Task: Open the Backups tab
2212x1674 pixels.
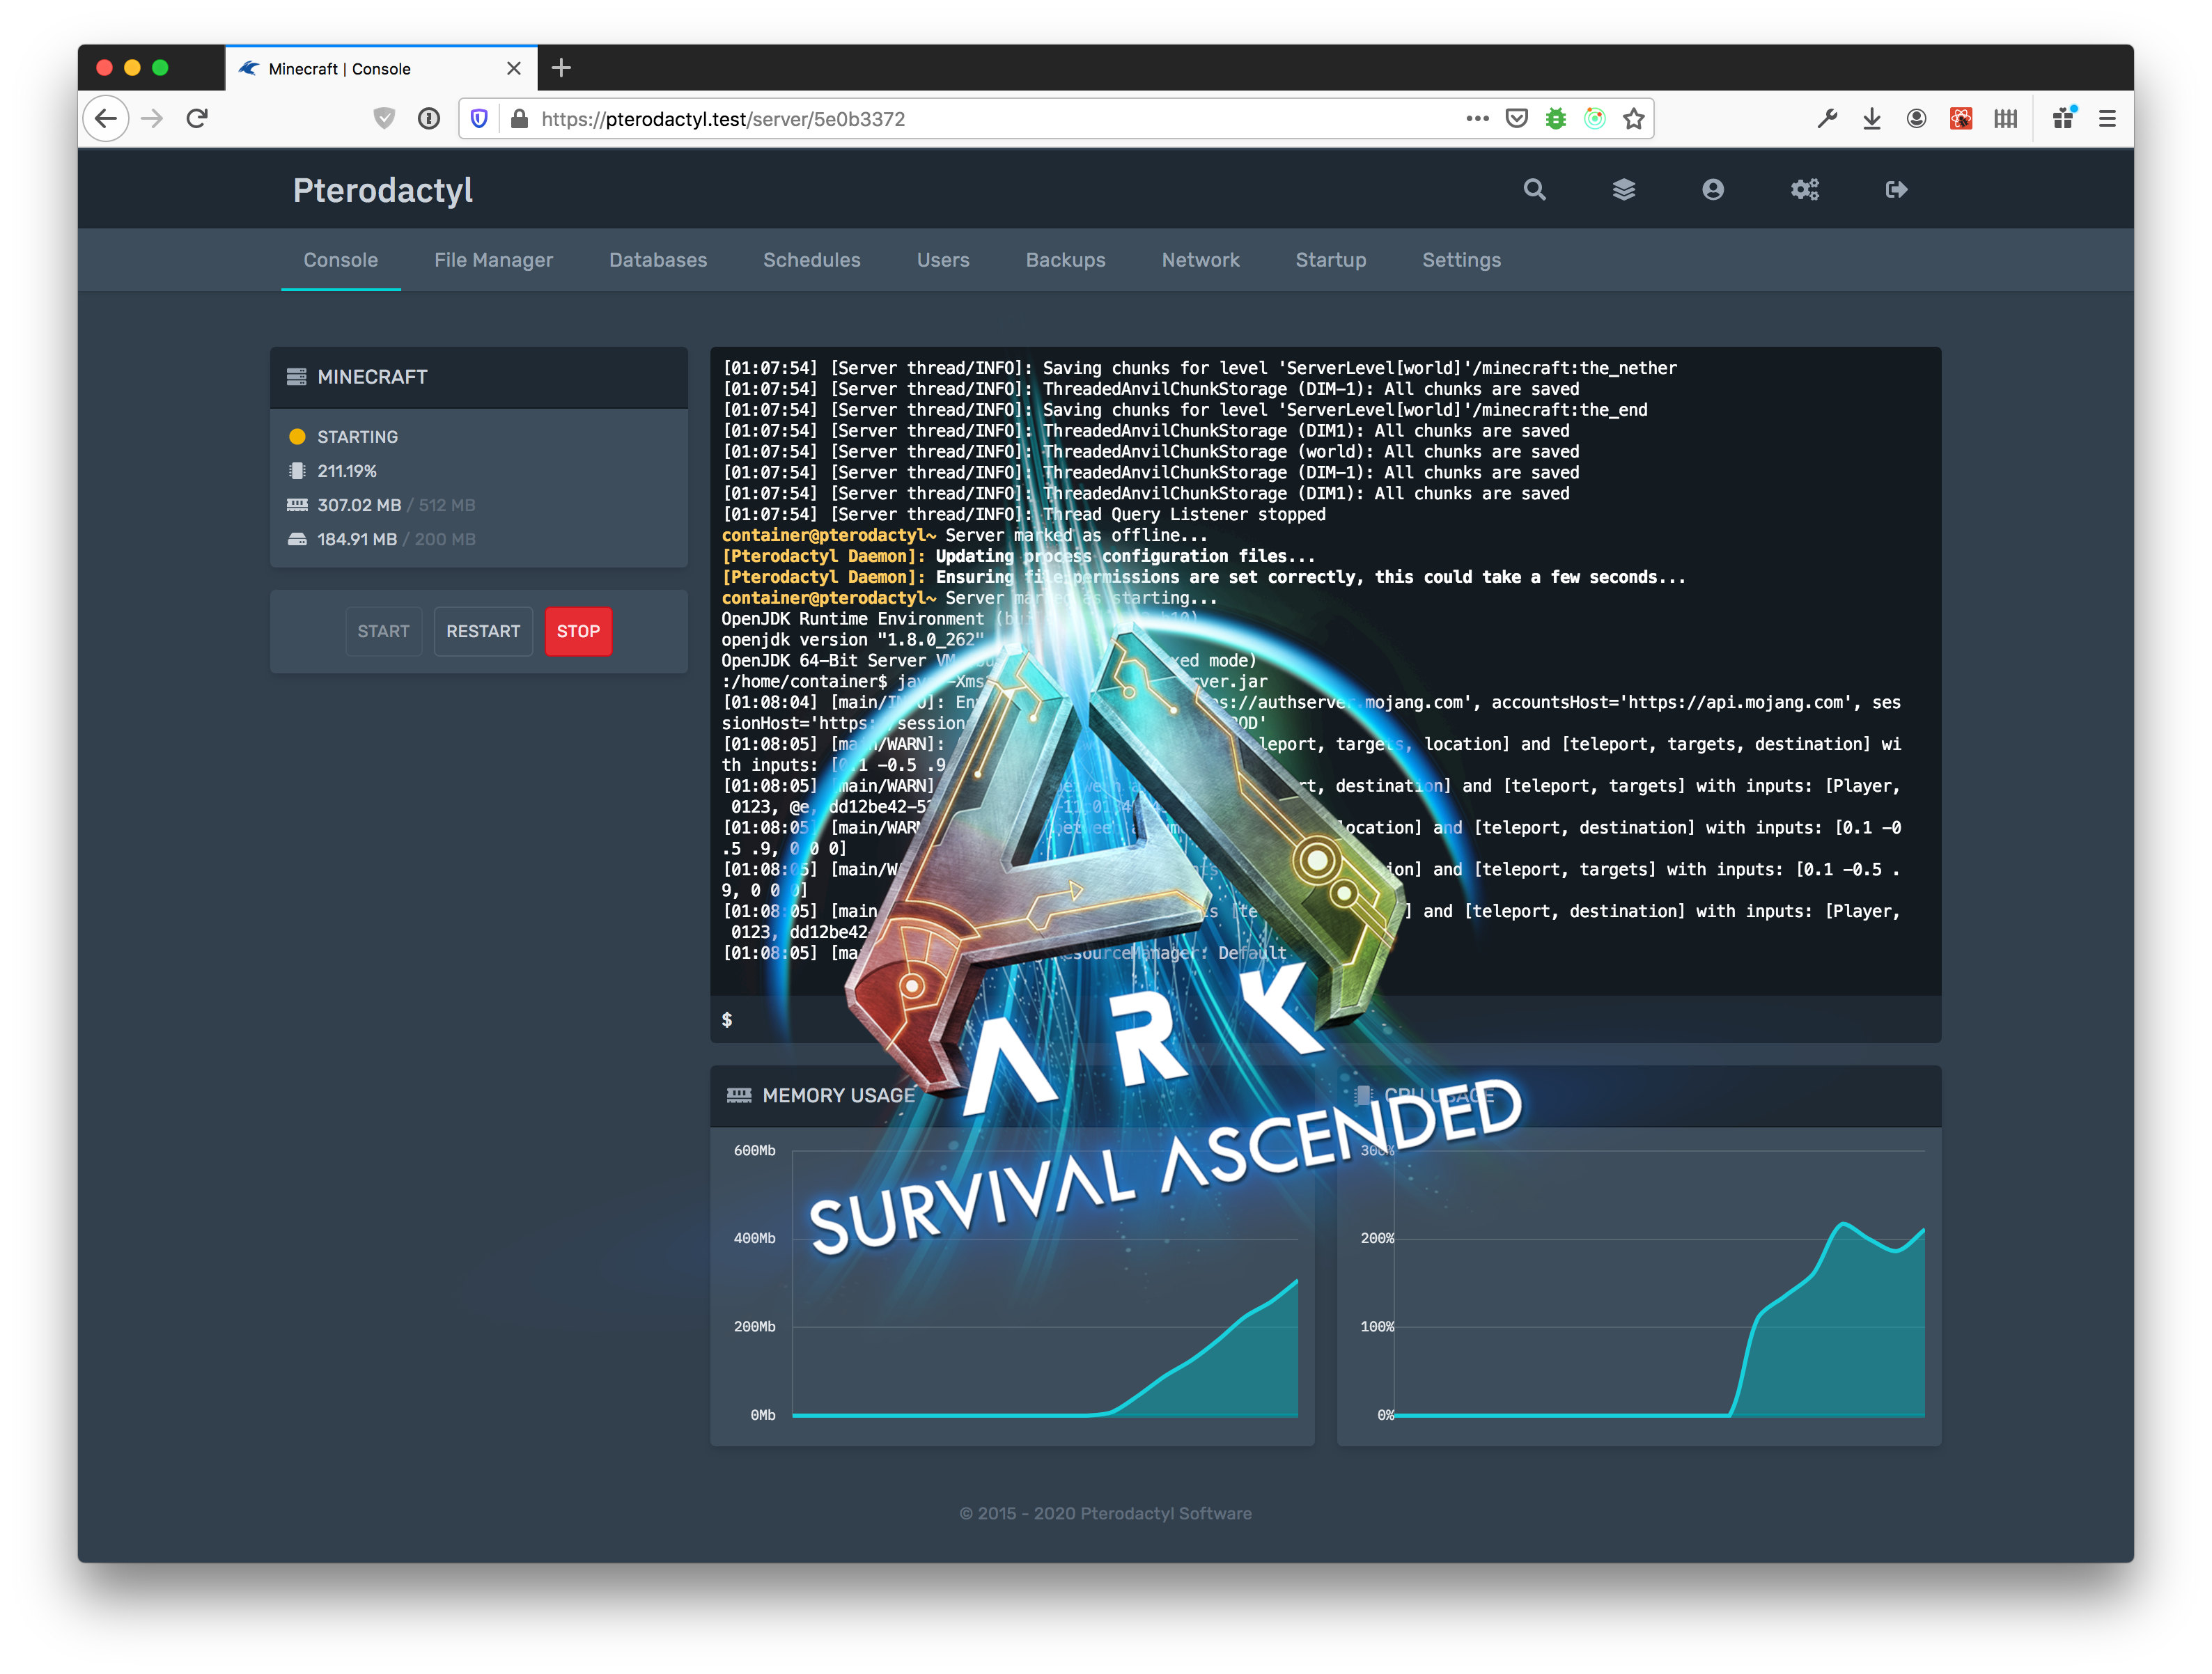Action: [x=1065, y=259]
